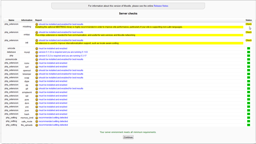
Task: Click the info icon in the curl row
Action: [x=36, y=67]
